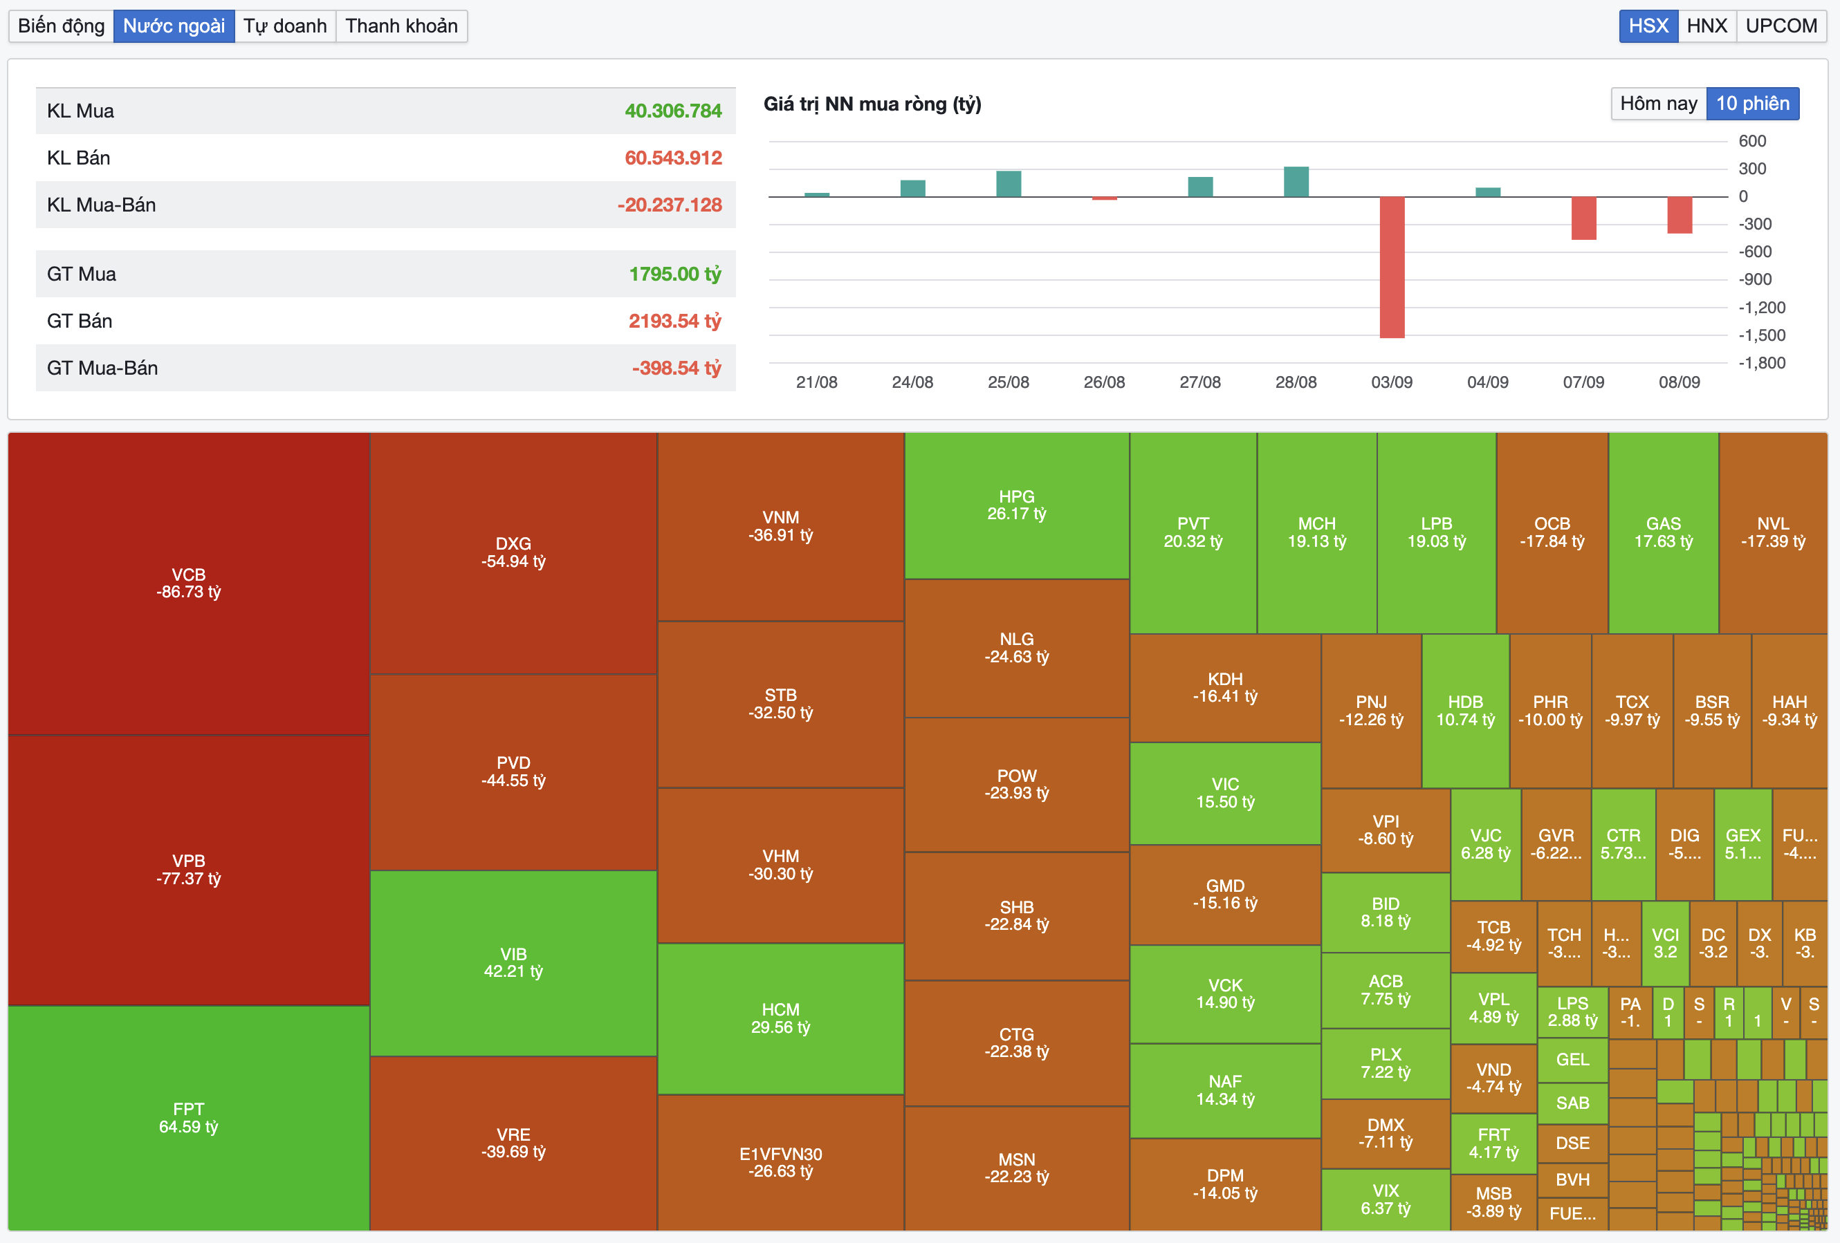1840x1243 pixels.
Task: Open the GAS 17.63 tỷ tile
Action: click(x=1664, y=532)
